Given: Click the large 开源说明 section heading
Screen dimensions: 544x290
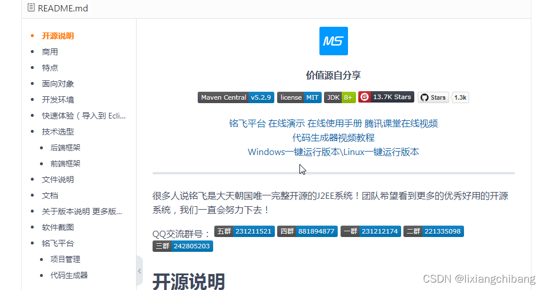Looking at the screenshot, I should (189, 281).
